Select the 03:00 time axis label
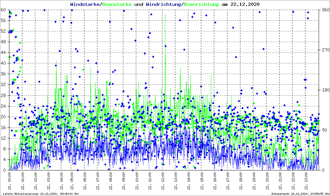Screen dimensions: 330x196 coord(49,181)
